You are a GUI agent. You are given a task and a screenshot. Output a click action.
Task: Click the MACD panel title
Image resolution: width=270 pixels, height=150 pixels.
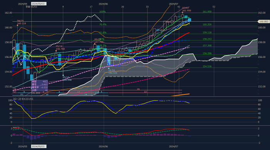16,128
